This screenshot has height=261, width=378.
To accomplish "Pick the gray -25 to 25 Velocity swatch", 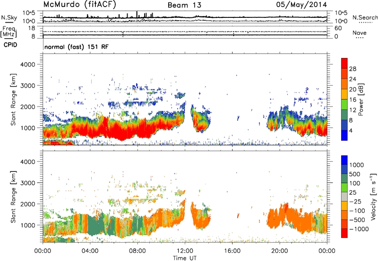I will click(x=344, y=196).
